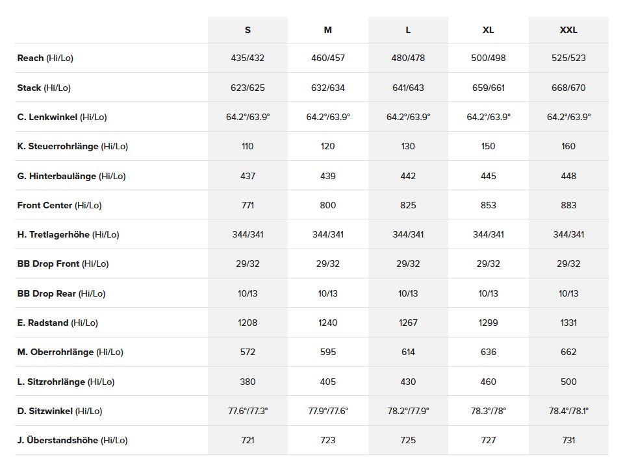Click the S size column header
623x466 pixels.
pos(248,30)
